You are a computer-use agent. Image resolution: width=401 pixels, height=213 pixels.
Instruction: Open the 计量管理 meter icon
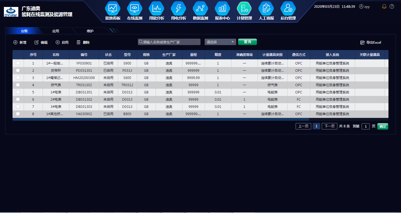point(244,9)
